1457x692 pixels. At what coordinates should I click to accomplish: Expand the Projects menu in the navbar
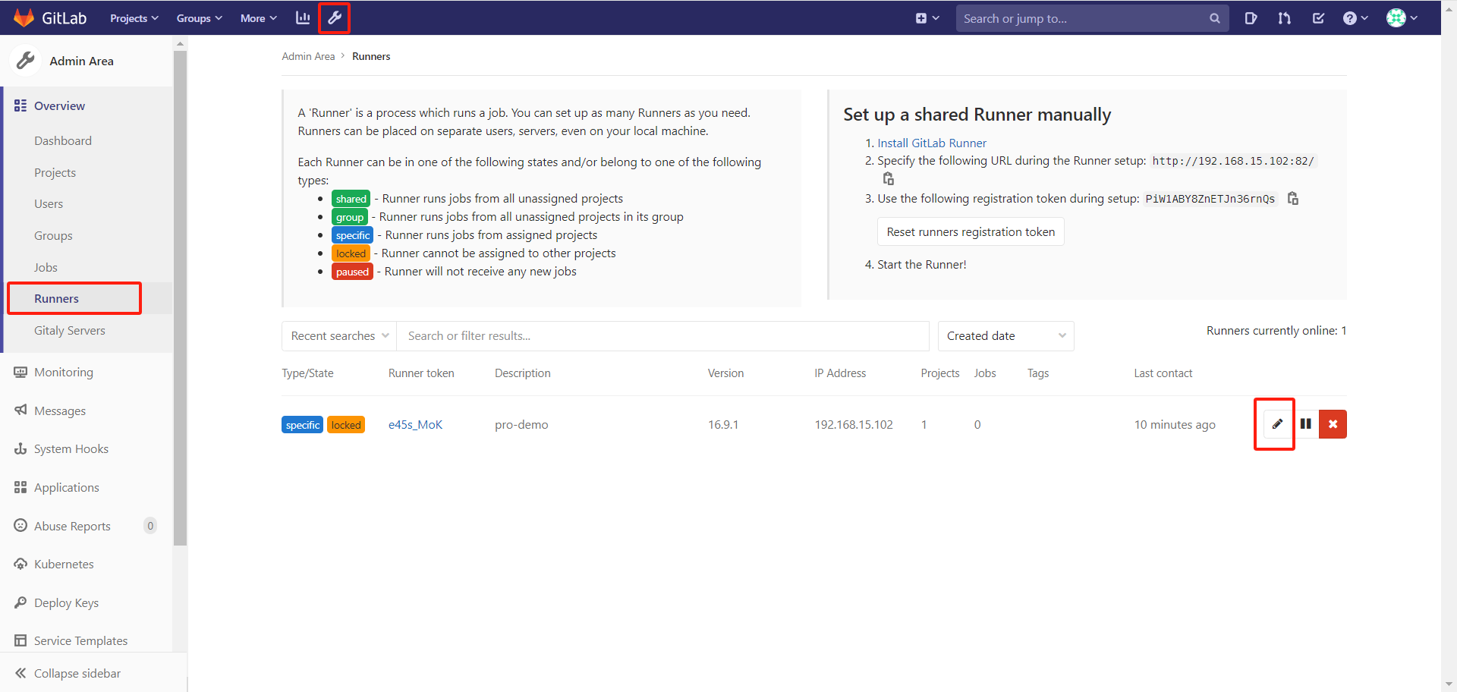click(x=134, y=17)
